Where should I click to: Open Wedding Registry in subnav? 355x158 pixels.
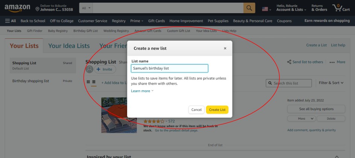[116, 31]
